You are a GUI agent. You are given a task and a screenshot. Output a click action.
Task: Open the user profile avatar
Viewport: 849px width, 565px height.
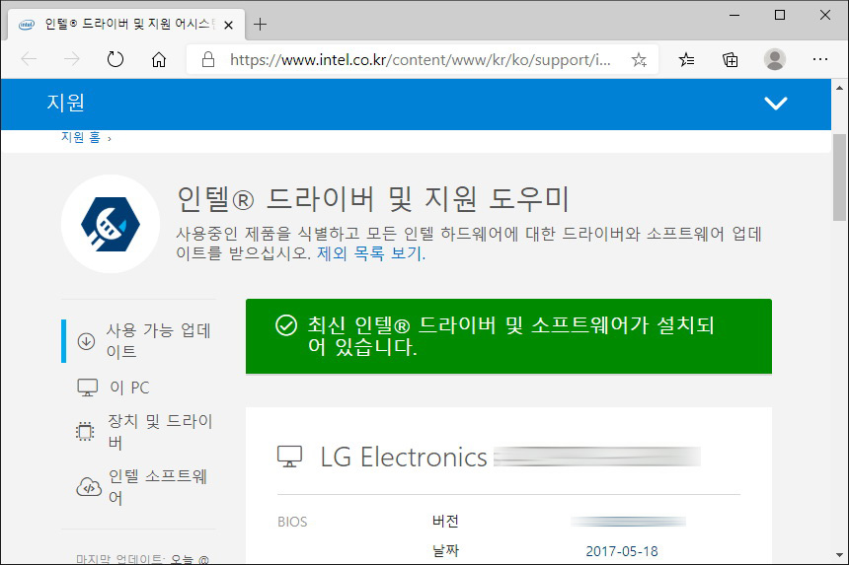coord(774,59)
